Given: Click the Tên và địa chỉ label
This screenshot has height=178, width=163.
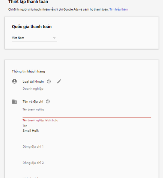Looking at the screenshot, I should (x=33, y=102).
